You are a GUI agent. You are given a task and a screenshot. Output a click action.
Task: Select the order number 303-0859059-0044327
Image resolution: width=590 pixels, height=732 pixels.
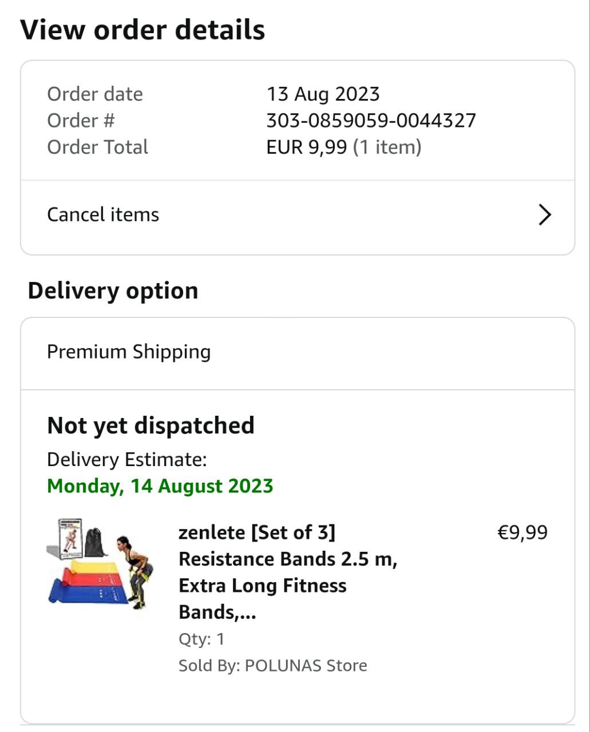tap(371, 121)
